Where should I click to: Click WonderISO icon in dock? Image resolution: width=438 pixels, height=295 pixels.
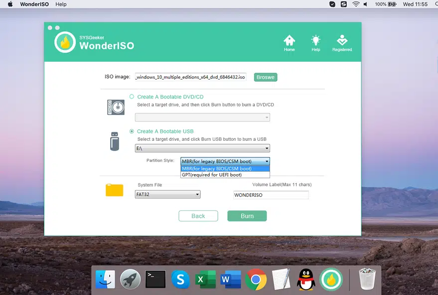point(331,279)
